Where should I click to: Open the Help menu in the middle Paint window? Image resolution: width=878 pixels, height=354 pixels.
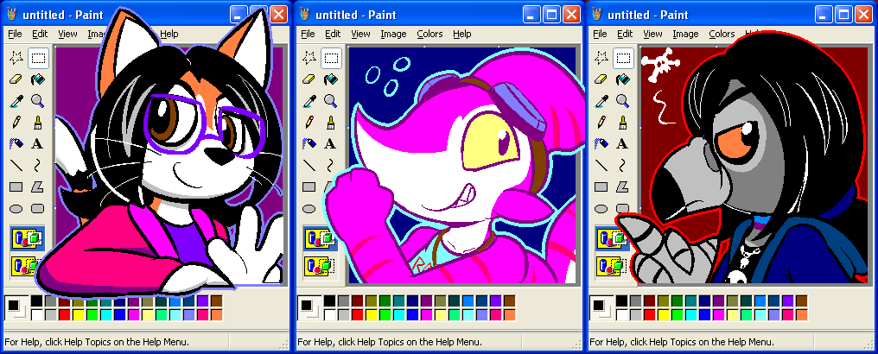point(462,34)
